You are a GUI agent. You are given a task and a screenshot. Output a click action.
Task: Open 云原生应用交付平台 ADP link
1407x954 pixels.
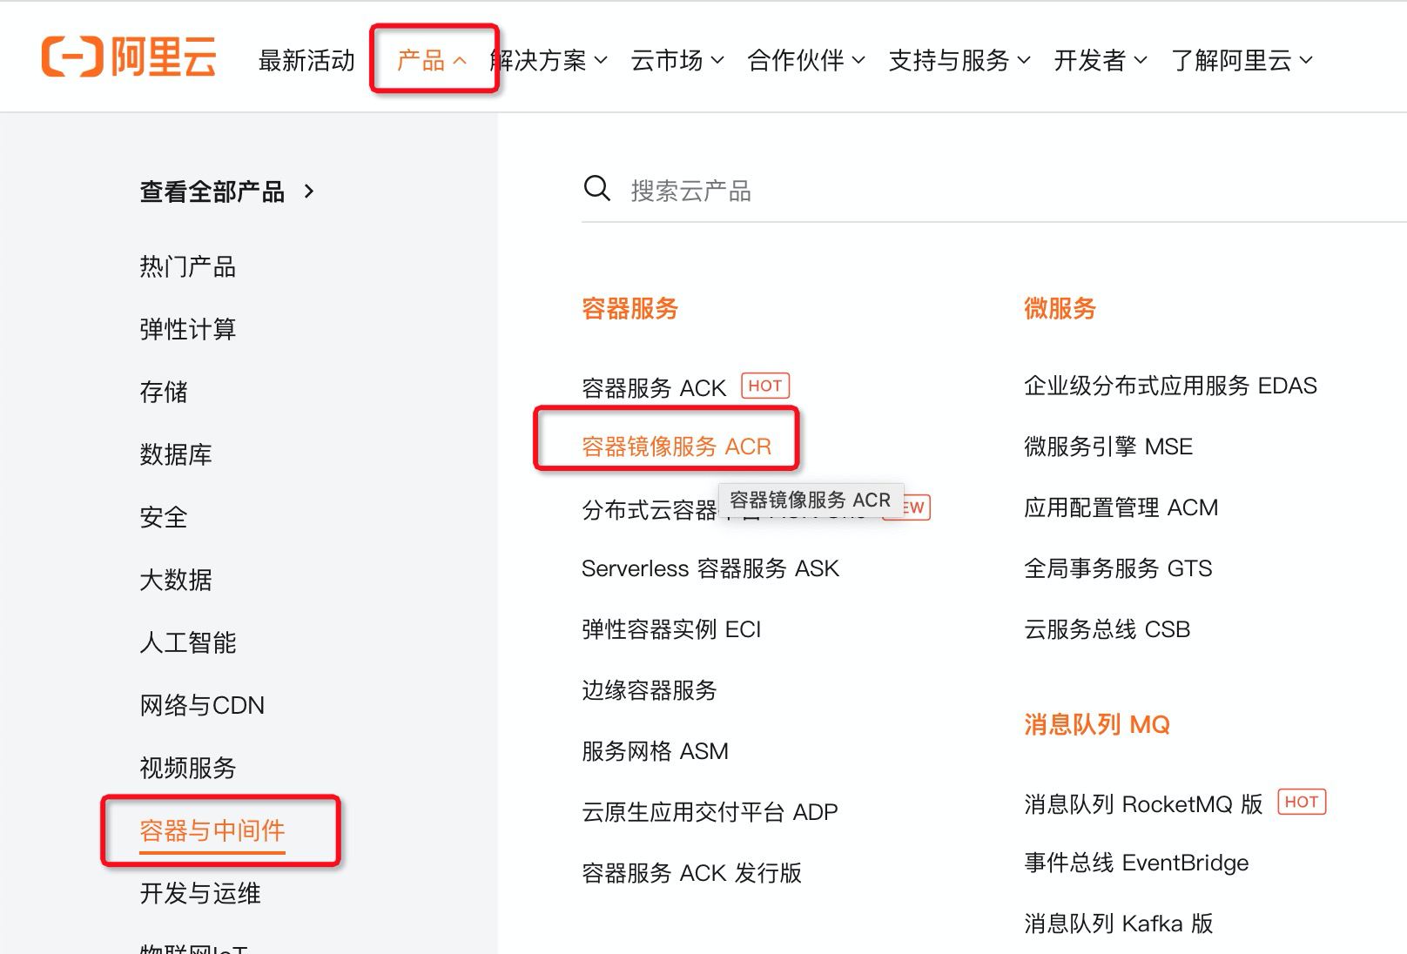point(710,812)
